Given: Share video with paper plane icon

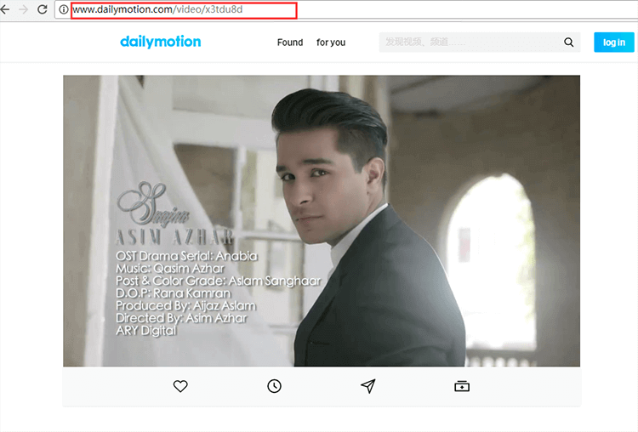Looking at the screenshot, I should tap(367, 386).
